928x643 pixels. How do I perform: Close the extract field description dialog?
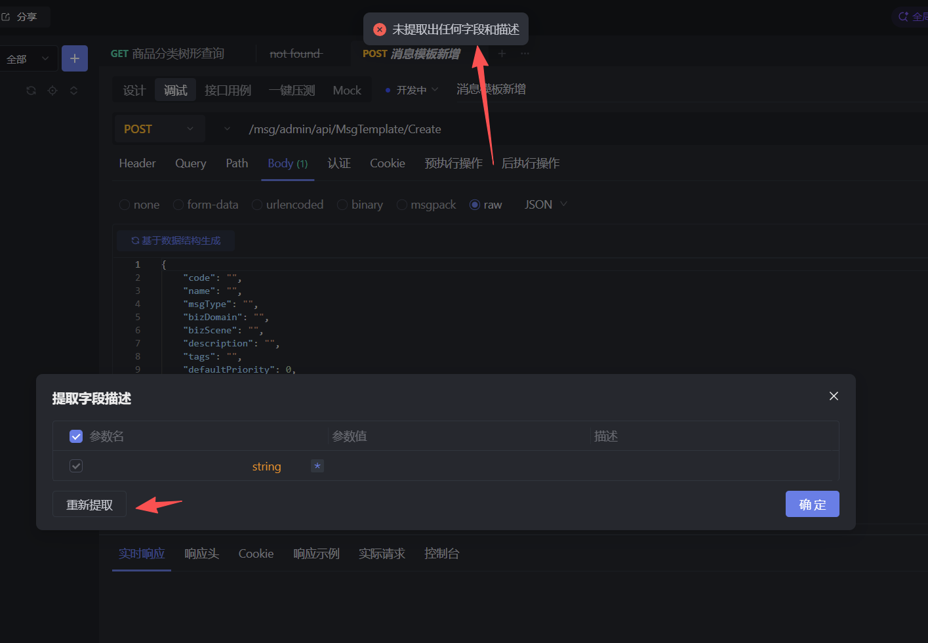tap(834, 396)
